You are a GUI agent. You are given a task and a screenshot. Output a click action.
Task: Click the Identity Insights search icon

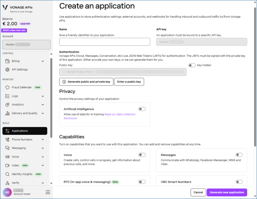[x=7, y=174]
